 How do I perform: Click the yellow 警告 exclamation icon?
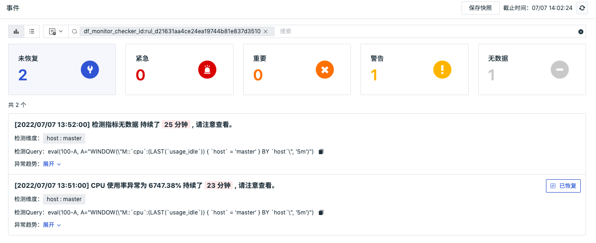click(x=442, y=70)
